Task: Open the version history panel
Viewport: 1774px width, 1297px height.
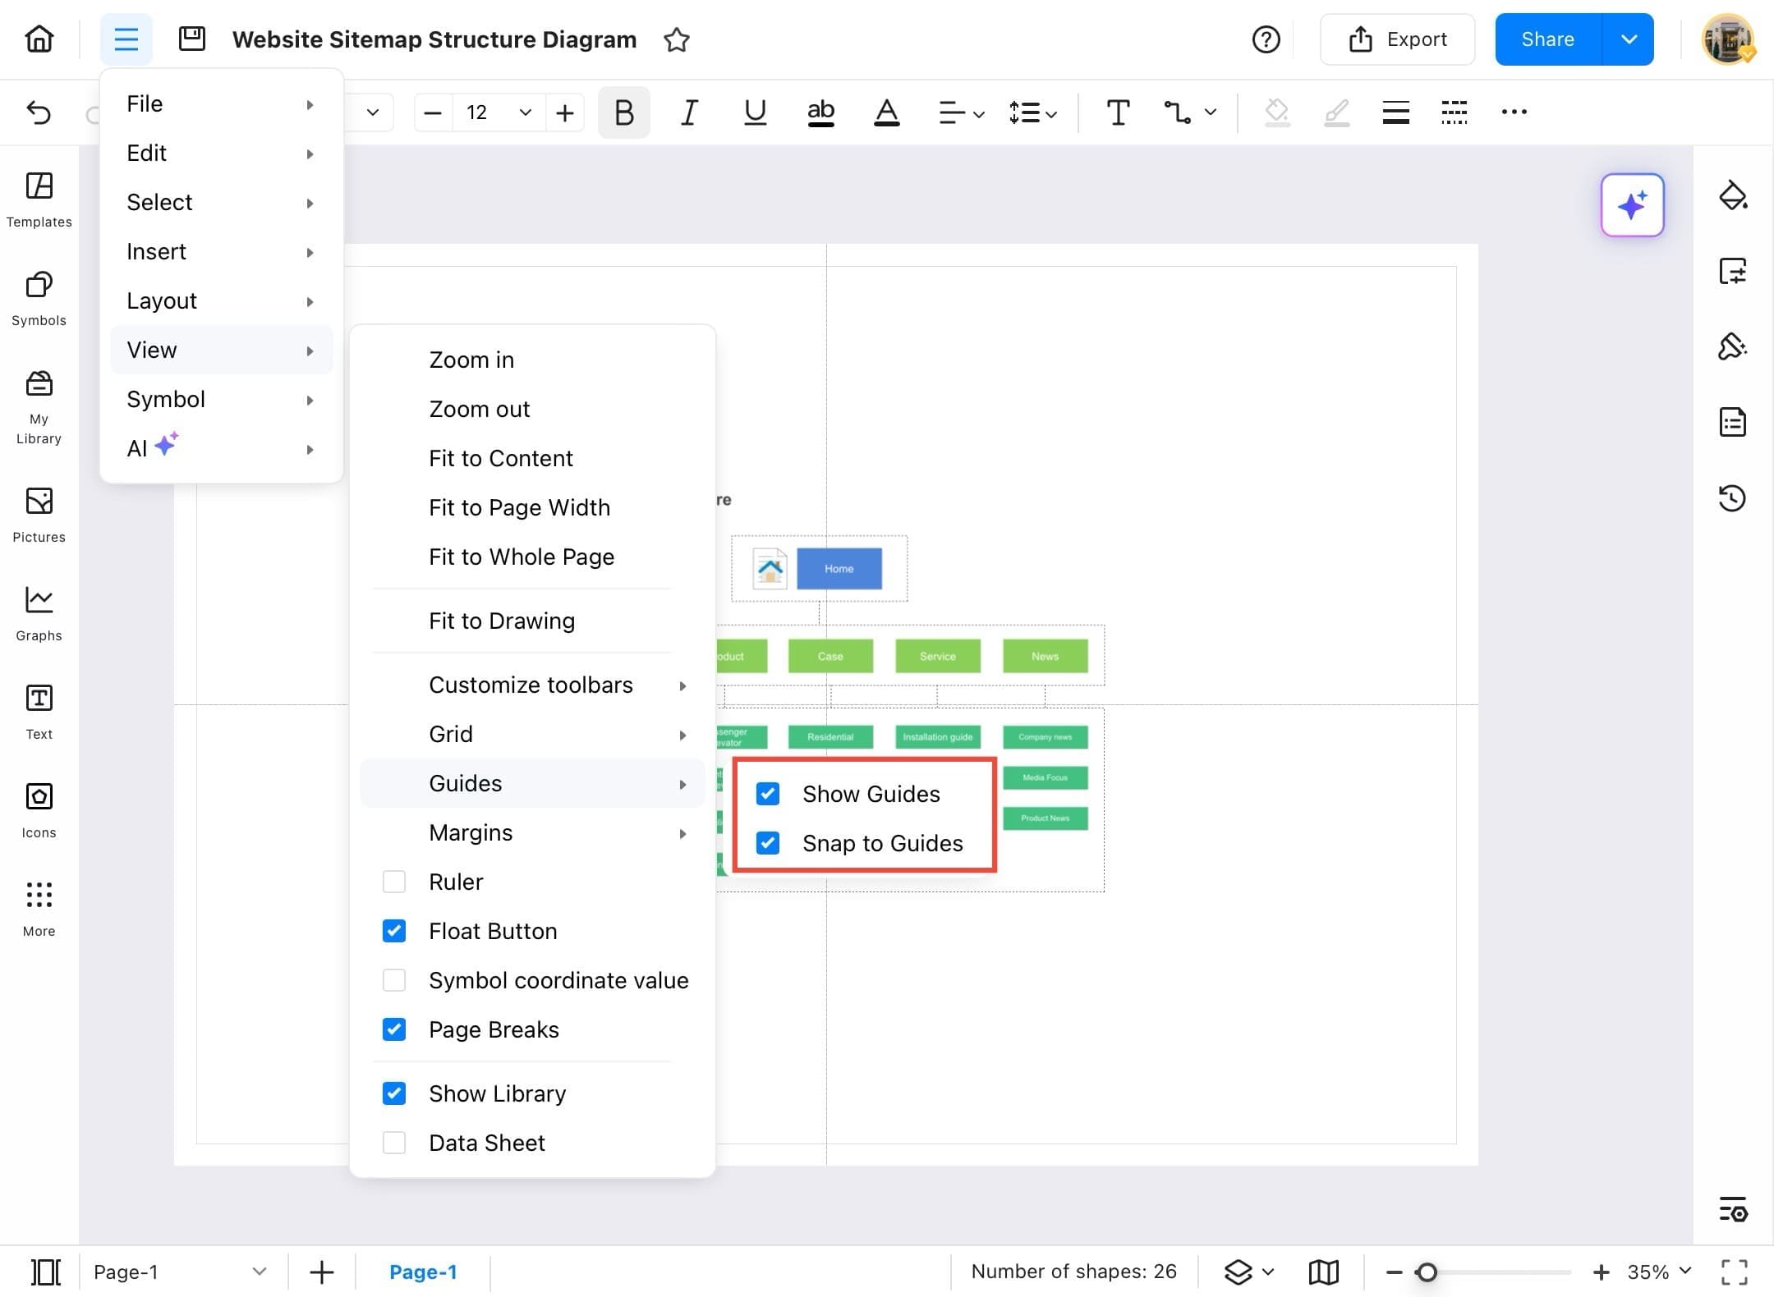Action: coord(1734,497)
